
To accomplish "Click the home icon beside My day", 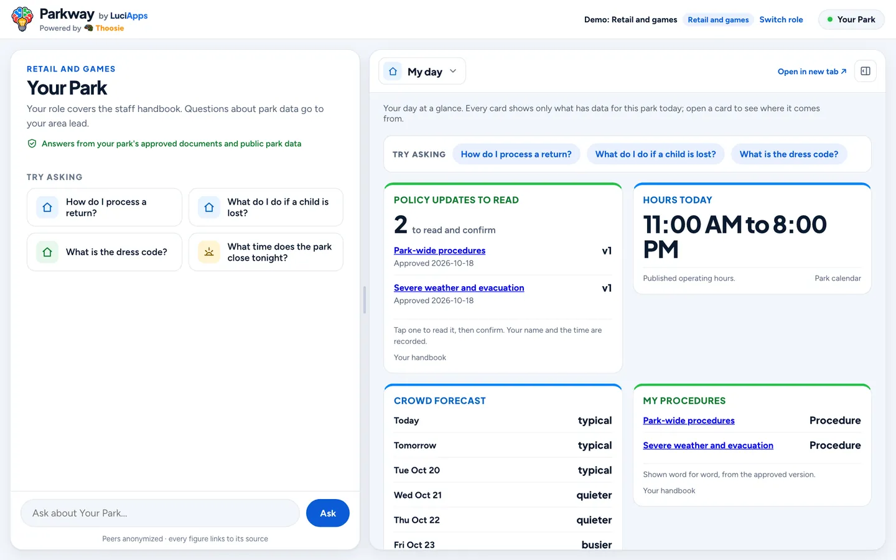I will point(393,72).
